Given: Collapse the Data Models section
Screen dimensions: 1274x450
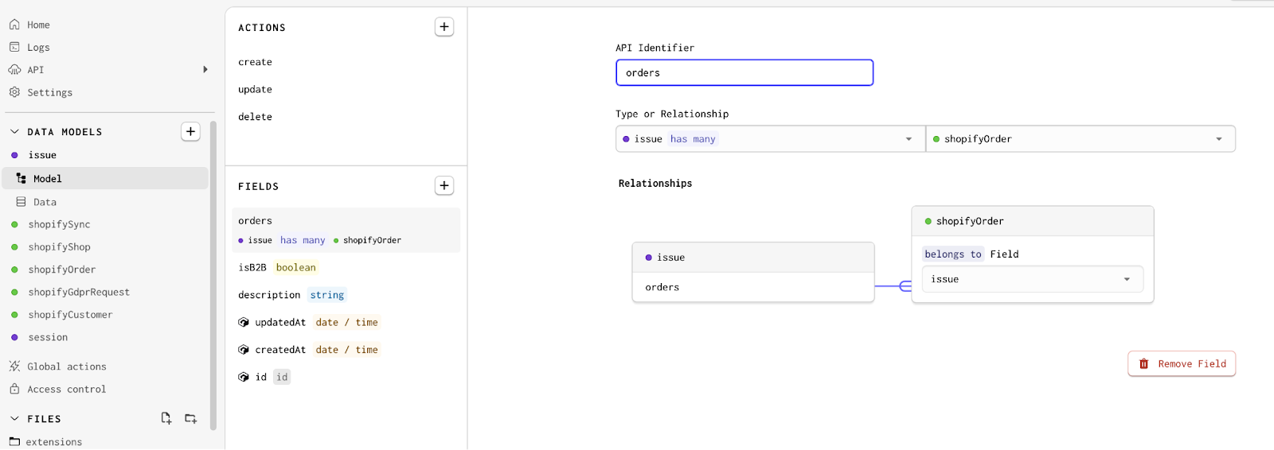Looking at the screenshot, I should coord(14,132).
